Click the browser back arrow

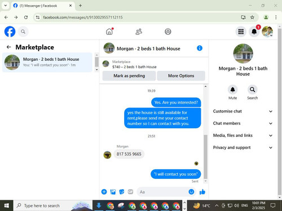click(x=6, y=17)
